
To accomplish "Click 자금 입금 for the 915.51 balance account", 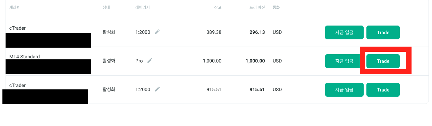I will pos(344,90).
